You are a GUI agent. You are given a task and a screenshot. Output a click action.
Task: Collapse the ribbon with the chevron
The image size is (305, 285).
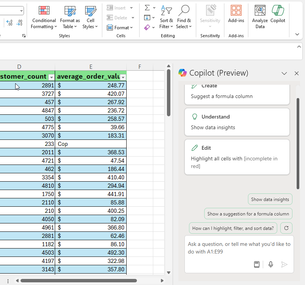click(297, 34)
